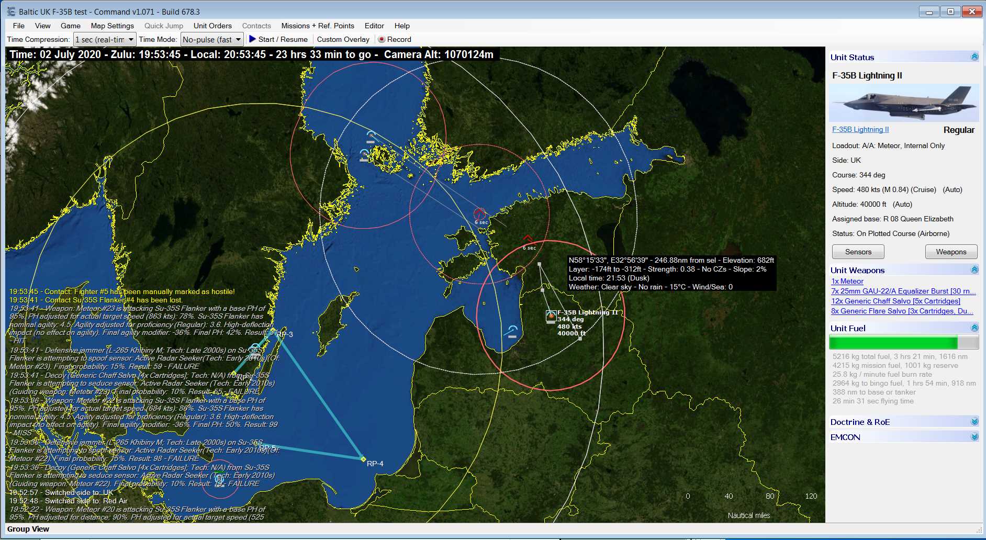Click the 12x Generic Chaff Salvo link
Screen dimensions: 986x540
(x=895, y=301)
